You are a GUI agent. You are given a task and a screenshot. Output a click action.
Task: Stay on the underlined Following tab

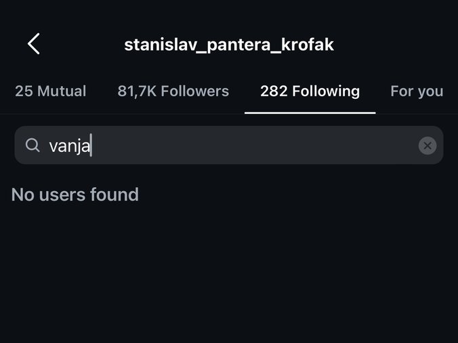click(x=310, y=91)
